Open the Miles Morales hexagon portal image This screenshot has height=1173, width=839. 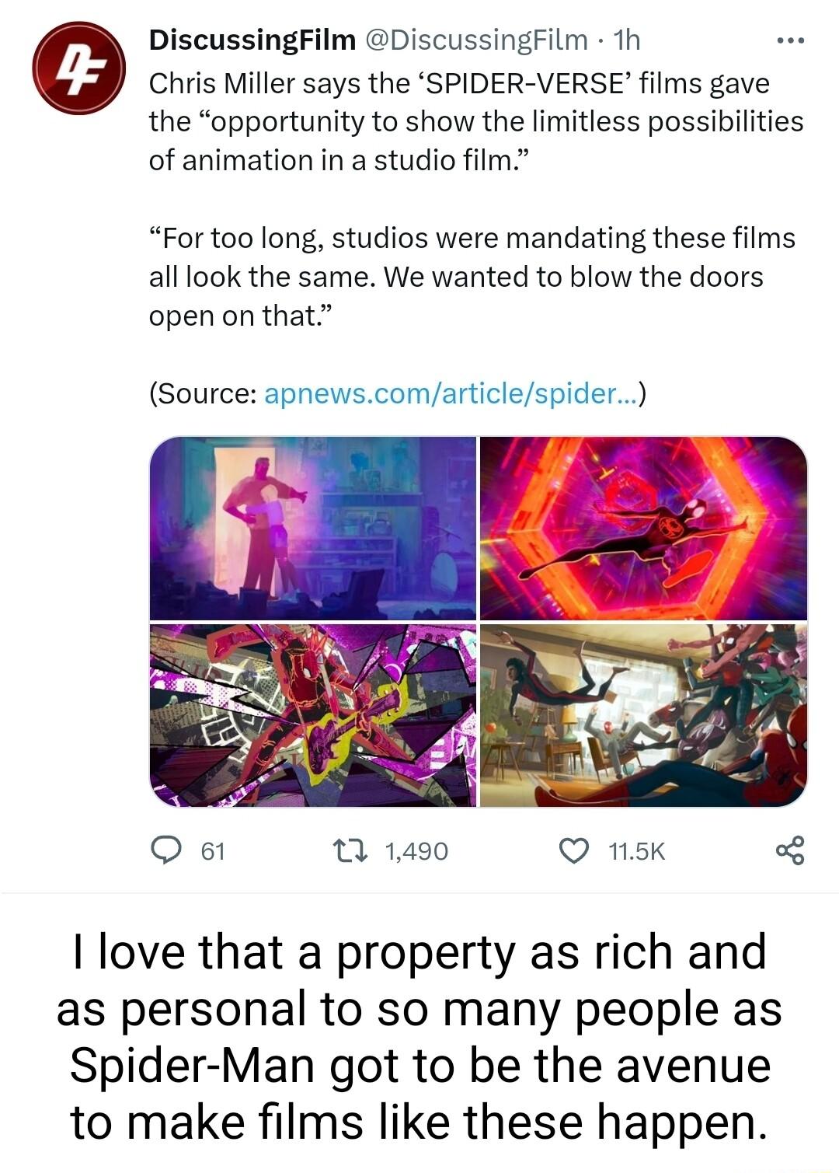[643, 527]
